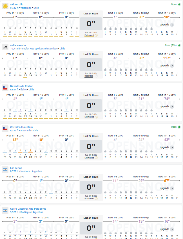Click the Las Leñas Argentina flag icon

point(5,170)
